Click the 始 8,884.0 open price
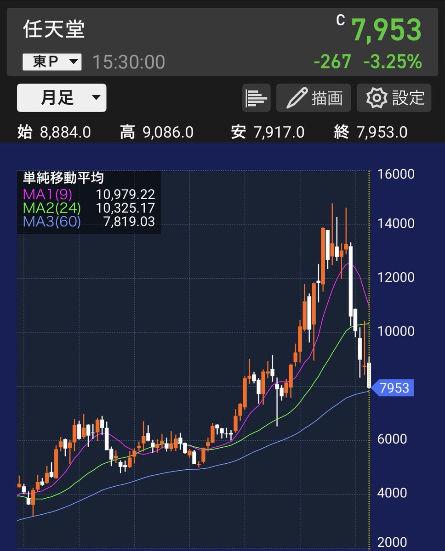Viewport: 445px width, 551px height. point(54,133)
